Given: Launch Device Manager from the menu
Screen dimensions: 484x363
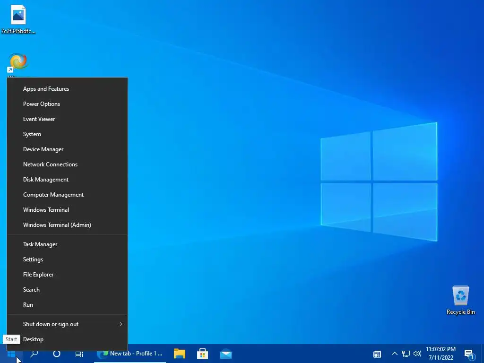Looking at the screenshot, I should coord(67,149).
